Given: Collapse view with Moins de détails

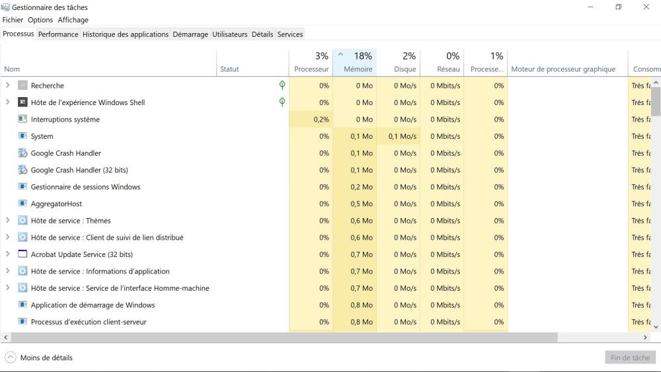Looking at the screenshot, I should (x=38, y=357).
